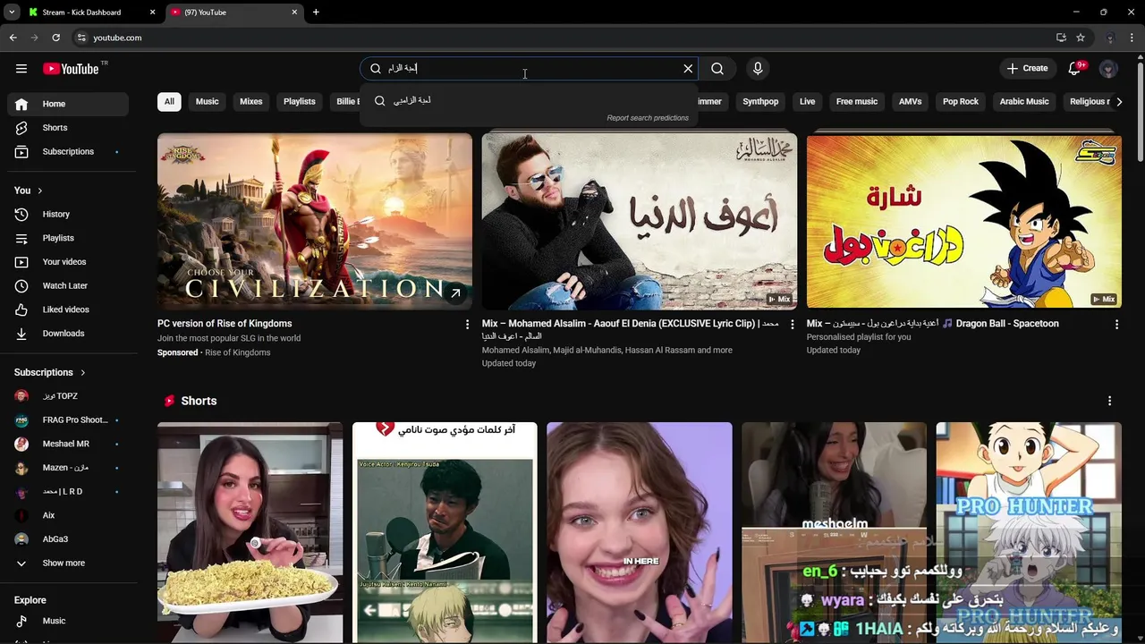Open the notifications bell

[x=1074, y=69]
